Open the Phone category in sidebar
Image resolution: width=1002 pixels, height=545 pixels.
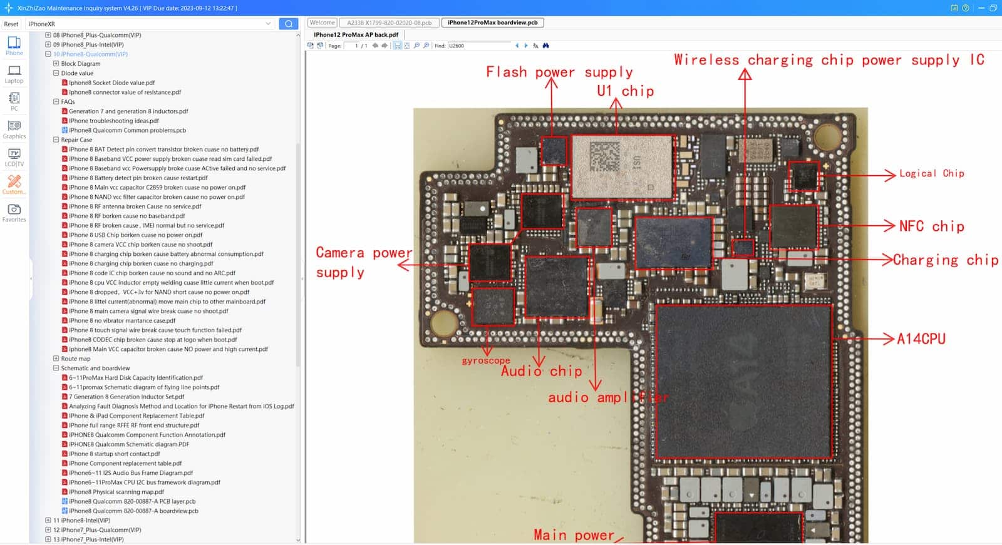[14, 46]
